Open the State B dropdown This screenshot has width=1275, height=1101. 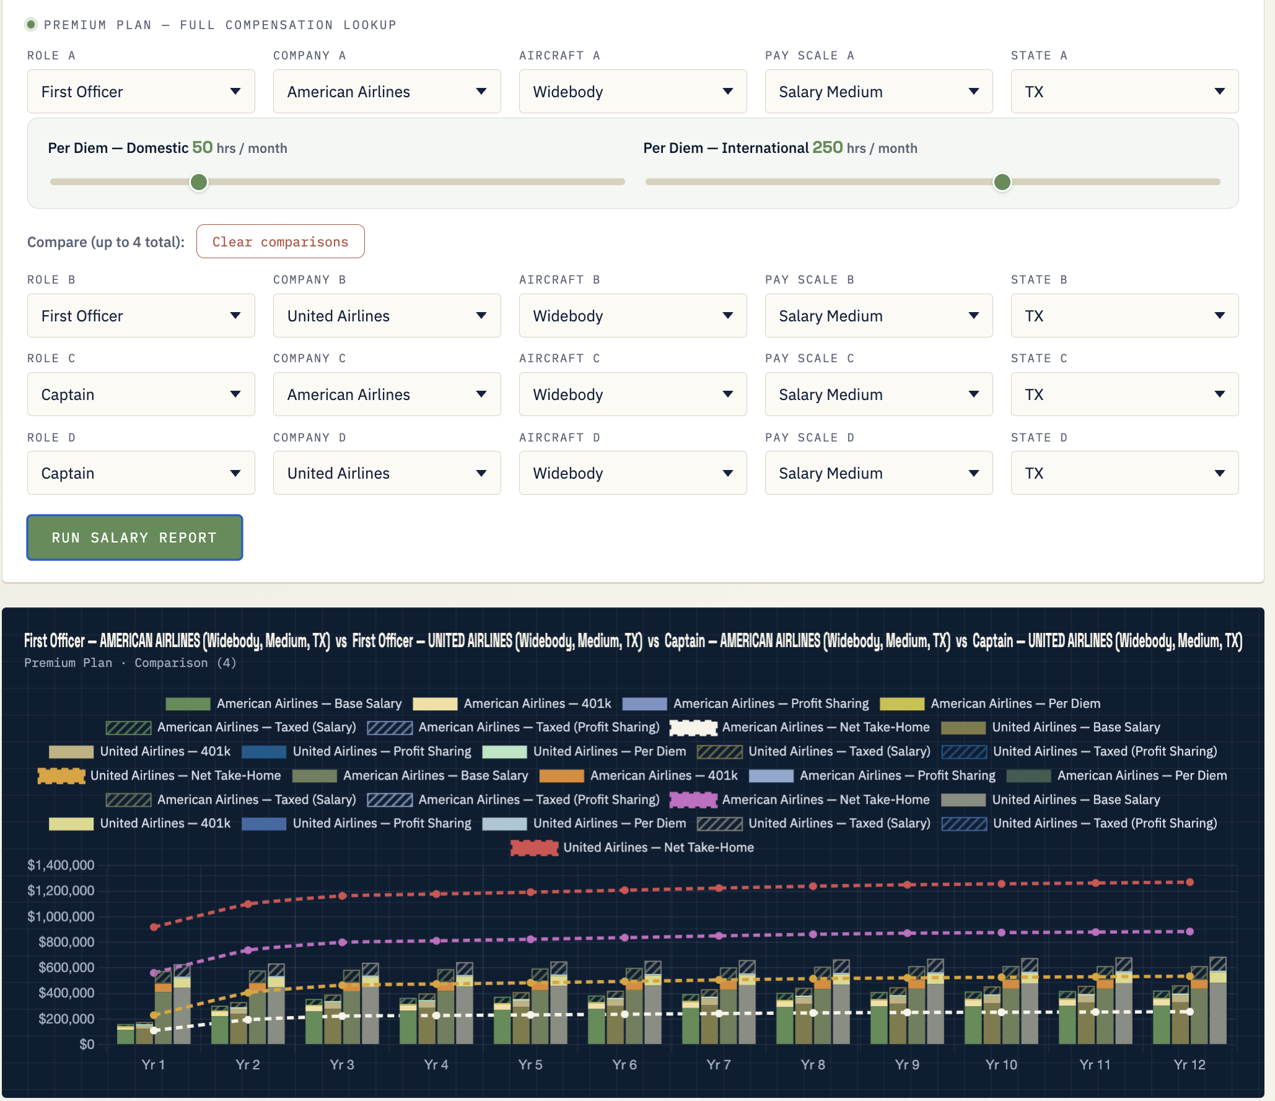coord(1125,316)
